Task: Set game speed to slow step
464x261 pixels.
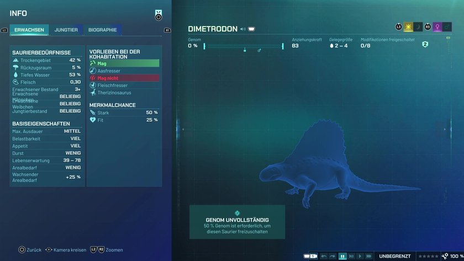Action: point(351,256)
